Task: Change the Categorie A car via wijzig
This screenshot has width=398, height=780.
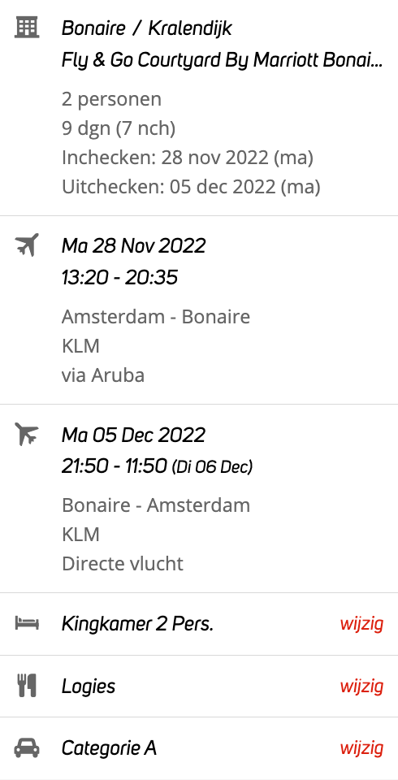Action: (361, 747)
